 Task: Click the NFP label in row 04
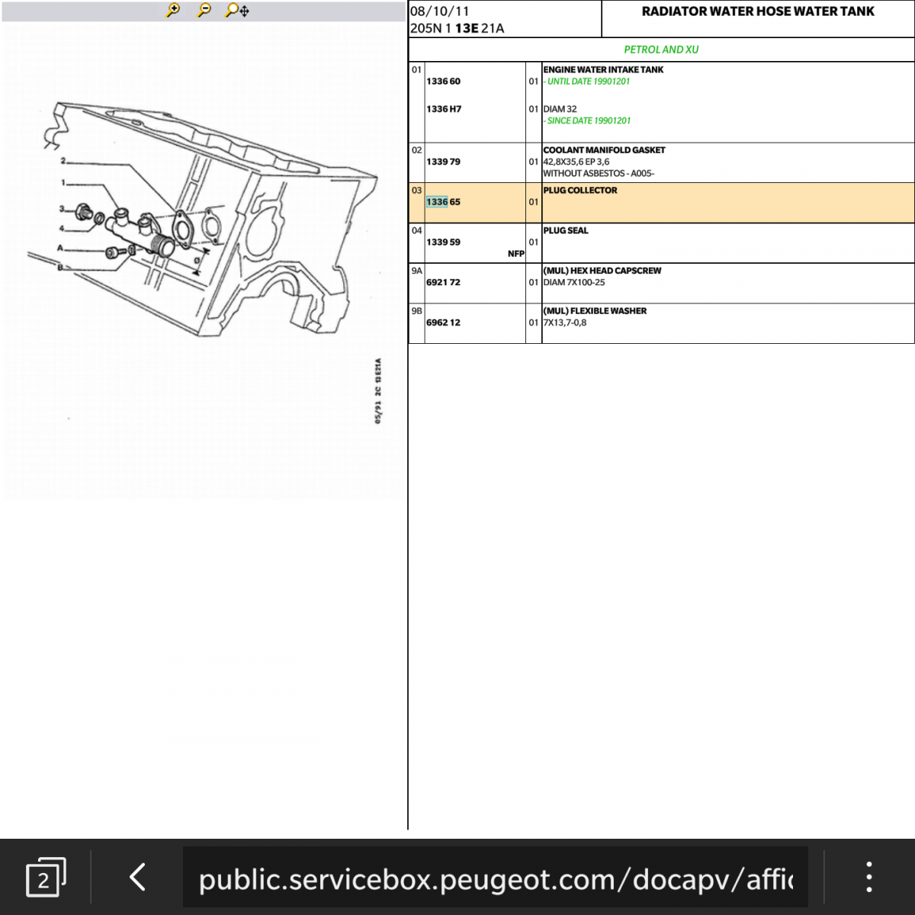[x=516, y=254]
